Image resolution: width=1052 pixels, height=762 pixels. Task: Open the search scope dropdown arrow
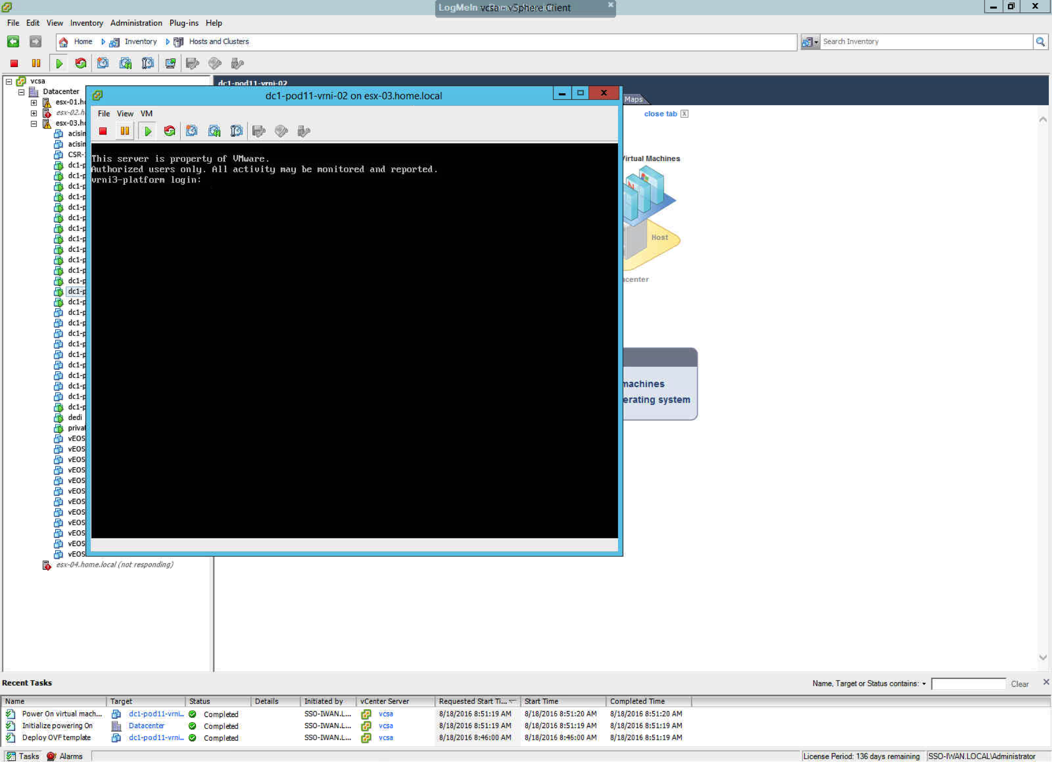[x=816, y=42]
